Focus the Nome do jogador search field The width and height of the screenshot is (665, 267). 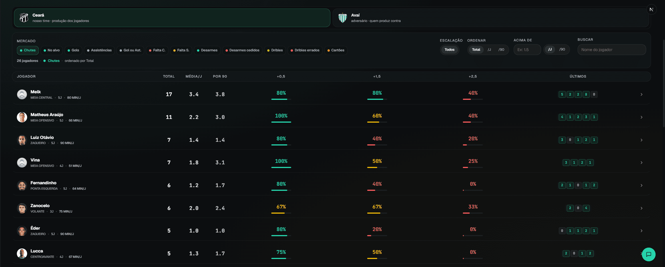tap(612, 50)
